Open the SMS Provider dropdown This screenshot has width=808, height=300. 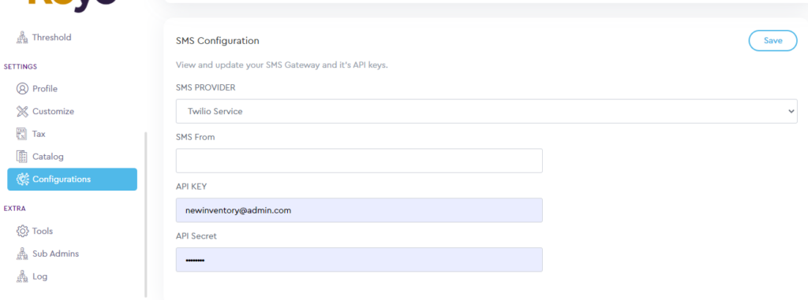point(486,111)
